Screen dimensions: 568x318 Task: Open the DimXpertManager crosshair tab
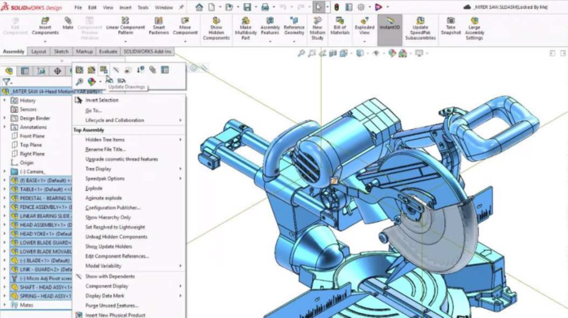pyautogui.click(x=57, y=71)
